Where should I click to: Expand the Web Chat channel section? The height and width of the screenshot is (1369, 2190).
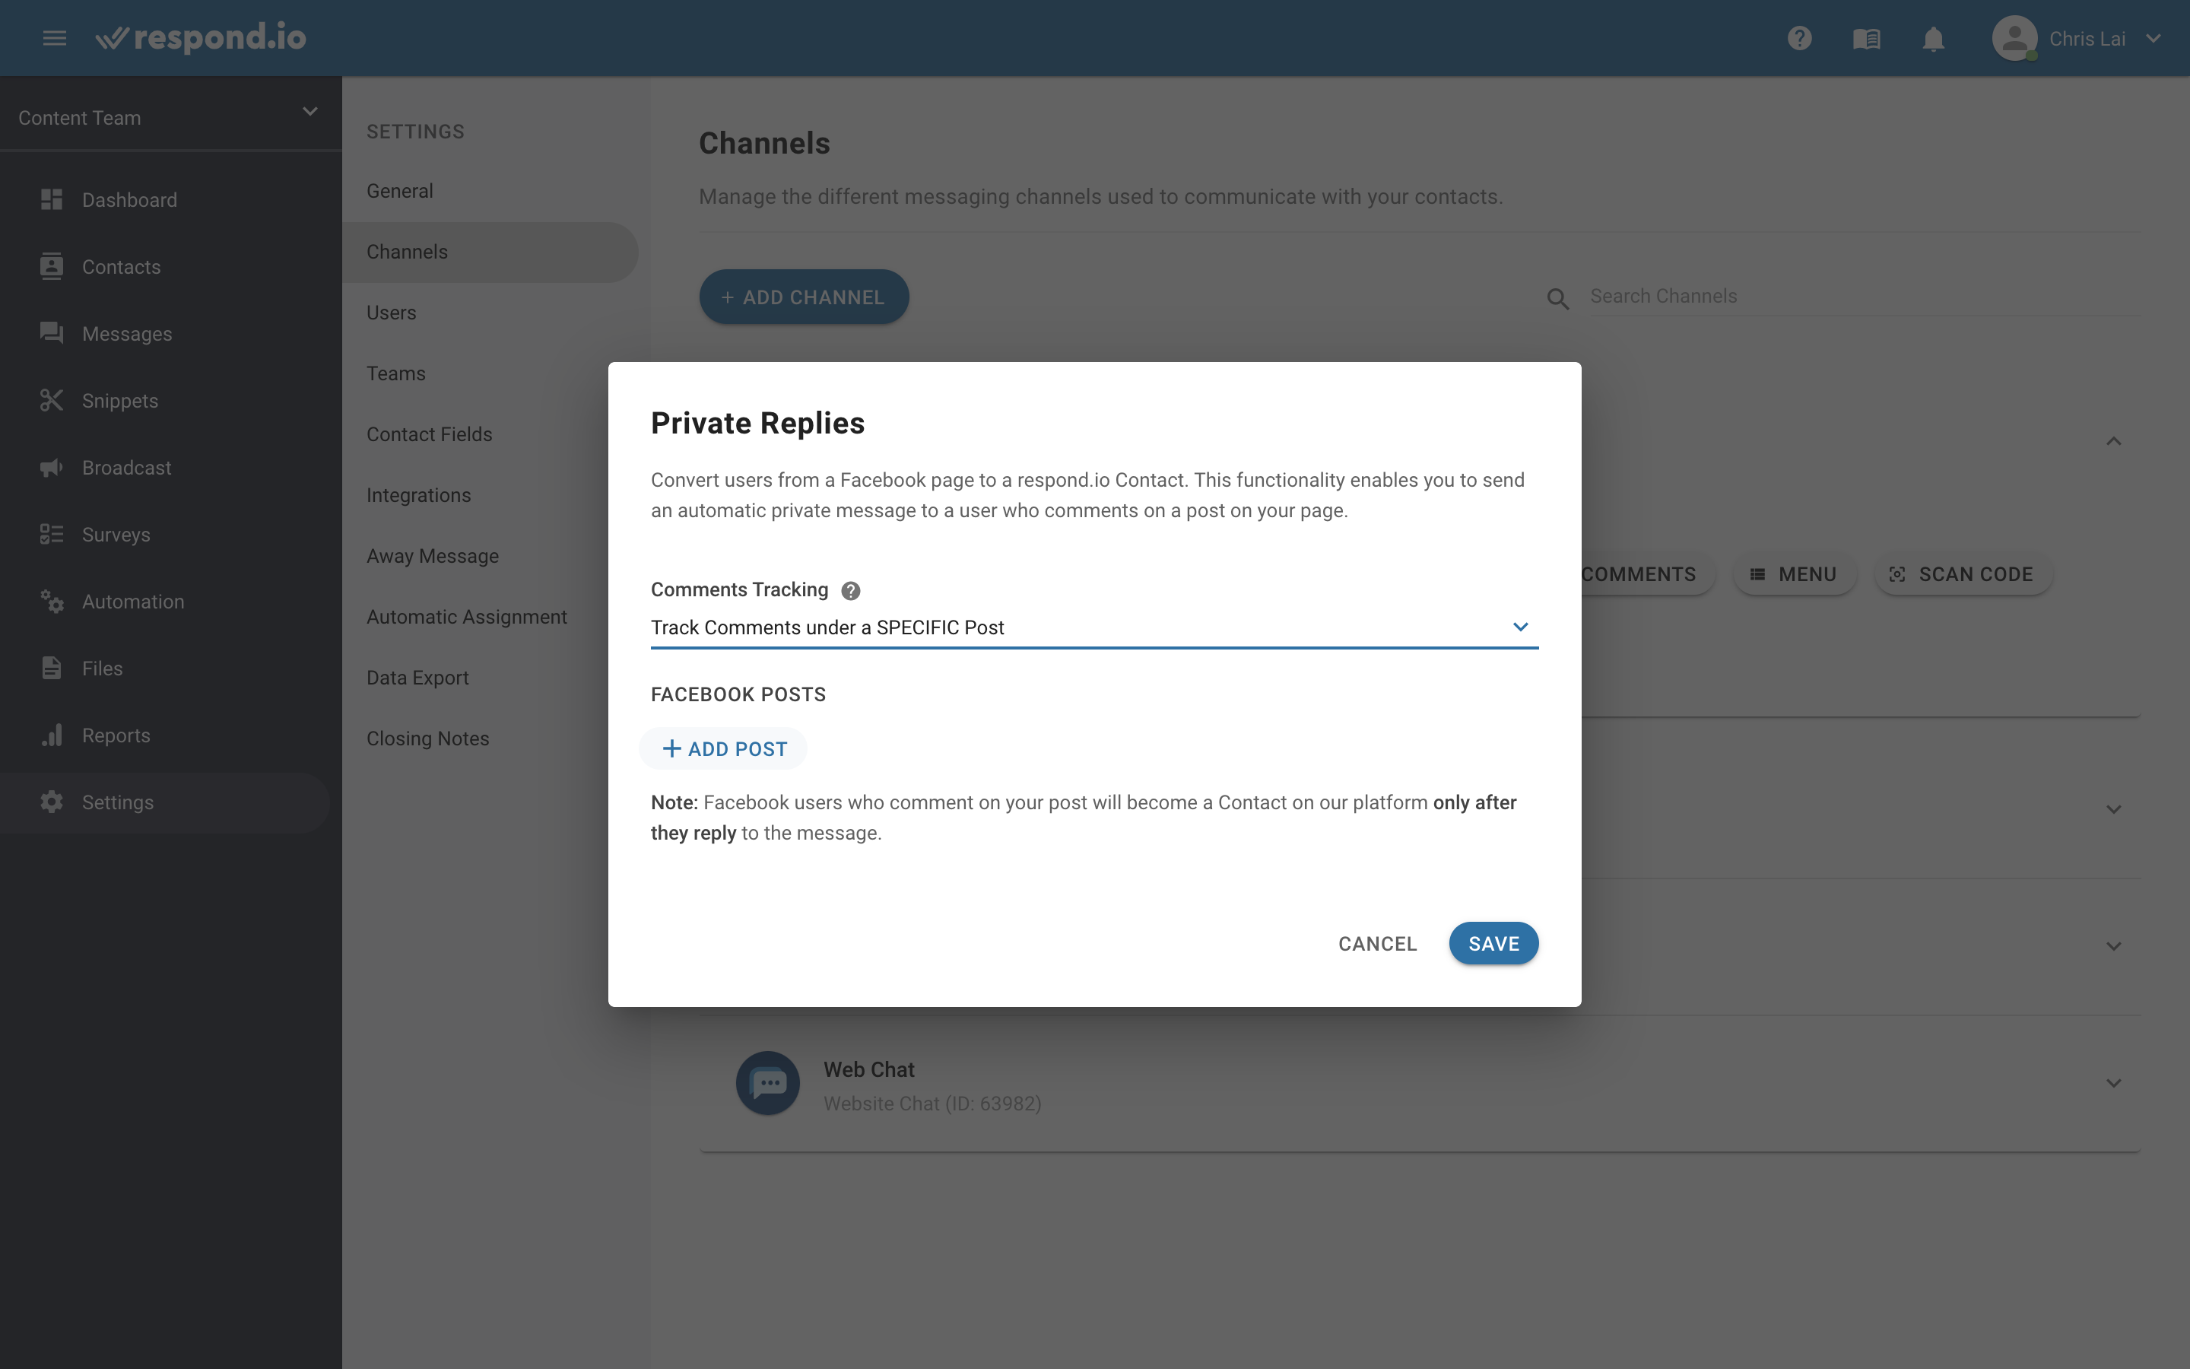tap(2112, 1082)
